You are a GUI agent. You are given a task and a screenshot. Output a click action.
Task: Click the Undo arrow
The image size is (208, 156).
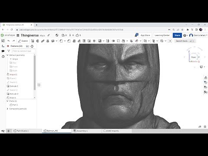click(9, 41)
